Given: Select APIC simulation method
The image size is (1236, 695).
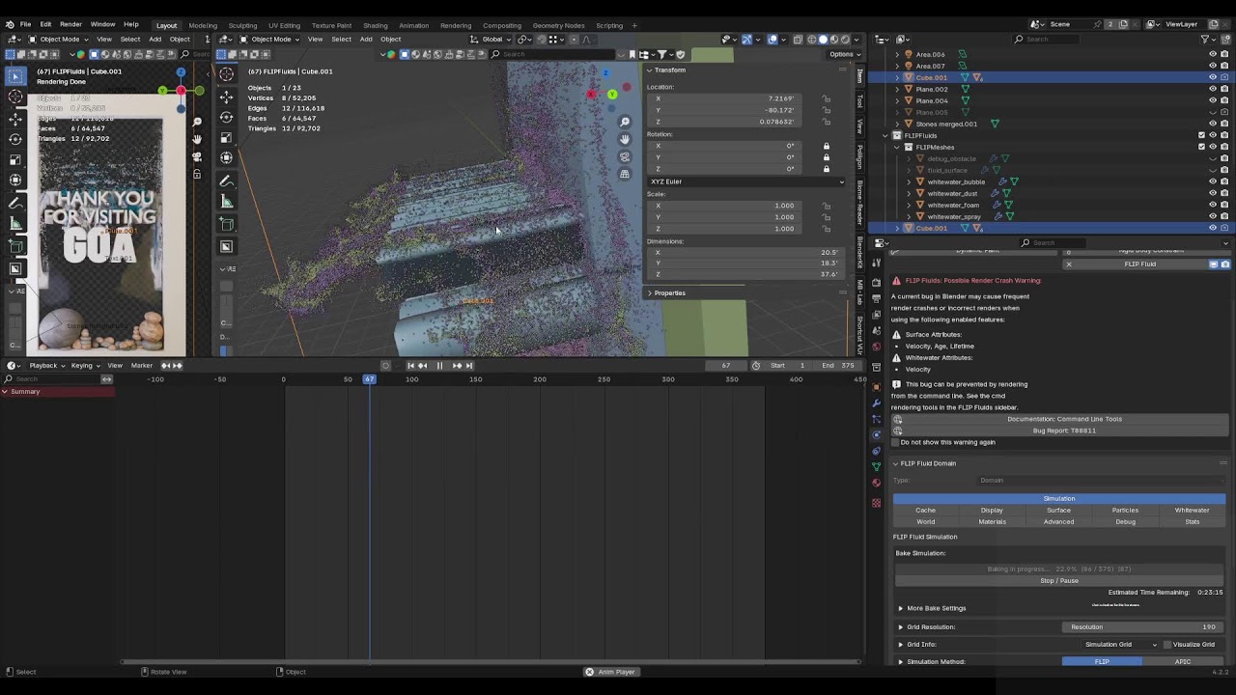Looking at the screenshot, I should pyautogui.click(x=1183, y=661).
